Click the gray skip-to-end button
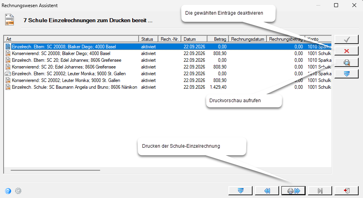This screenshot has width=363, height=198. tap(320, 191)
